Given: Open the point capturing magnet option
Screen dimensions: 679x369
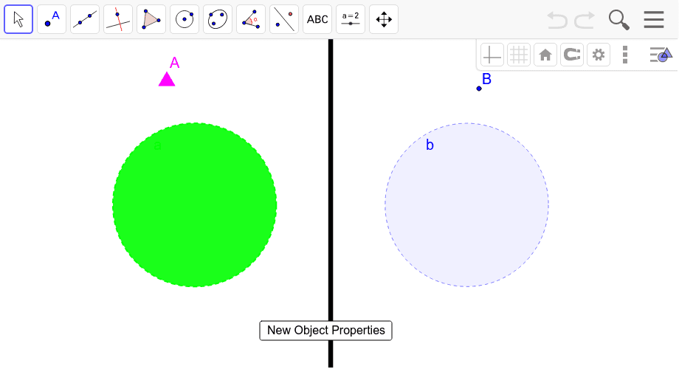Looking at the screenshot, I should (x=571, y=55).
